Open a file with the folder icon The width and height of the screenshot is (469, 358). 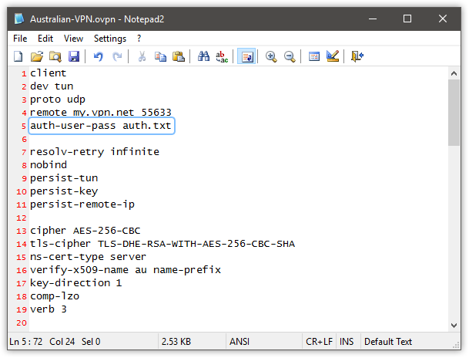pos(36,56)
